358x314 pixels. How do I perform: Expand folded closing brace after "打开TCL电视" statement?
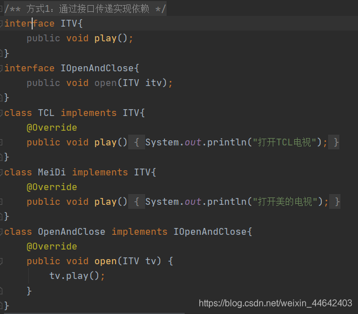click(x=334, y=142)
